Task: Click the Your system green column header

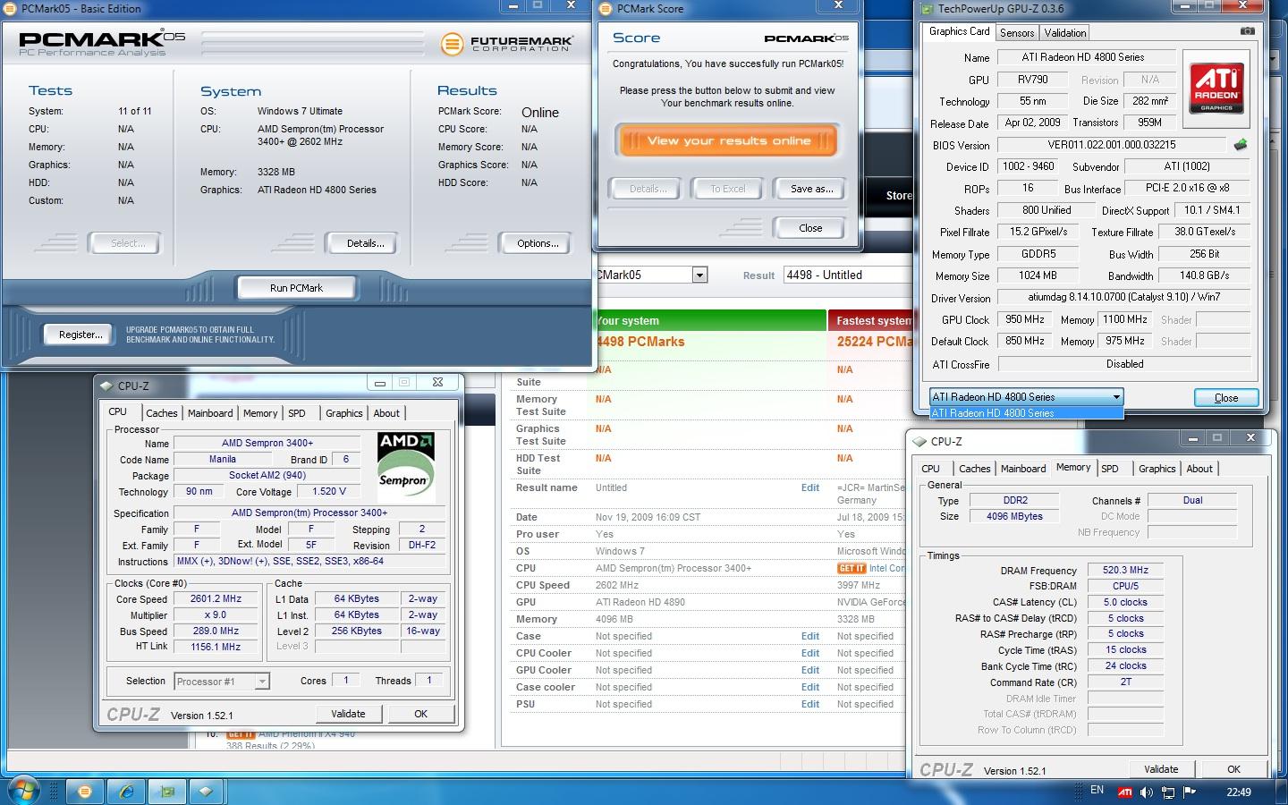Action: tap(710, 320)
